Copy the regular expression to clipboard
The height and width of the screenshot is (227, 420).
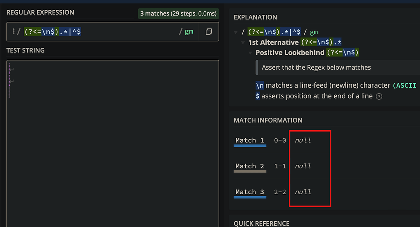(x=209, y=32)
